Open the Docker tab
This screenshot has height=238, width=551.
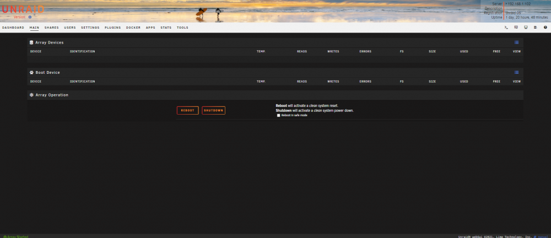point(133,28)
